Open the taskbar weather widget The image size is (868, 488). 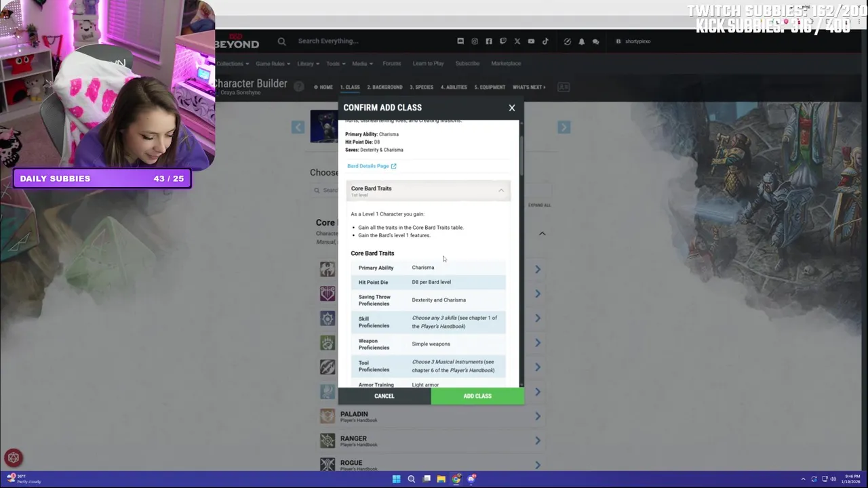(25, 479)
